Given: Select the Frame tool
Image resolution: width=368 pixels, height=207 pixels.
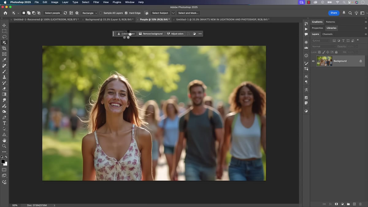Looking at the screenshot, I should click(4, 54).
